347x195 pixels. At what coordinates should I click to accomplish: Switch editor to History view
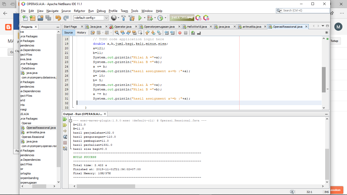point(82,32)
